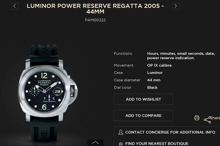Click the Functions description text

(181, 56)
